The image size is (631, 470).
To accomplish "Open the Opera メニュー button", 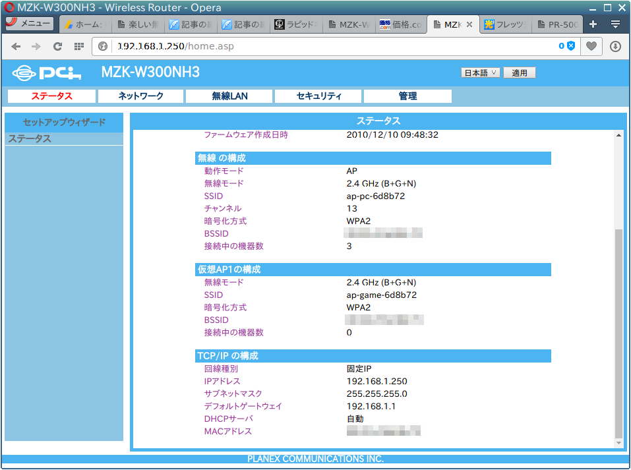I will click(x=30, y=23).
